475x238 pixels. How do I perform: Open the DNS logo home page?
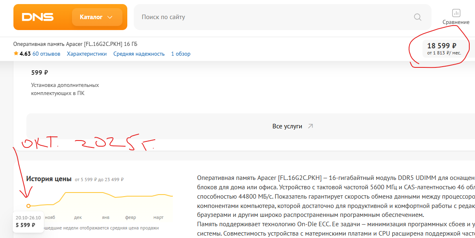pyautogui.click(x=37, y=17)
